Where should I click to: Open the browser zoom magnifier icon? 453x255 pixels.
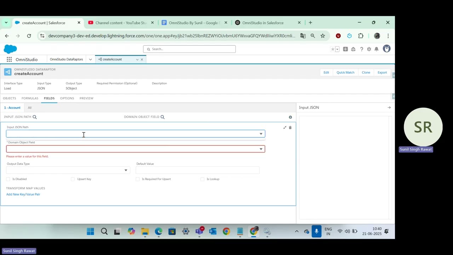(313, 36)
